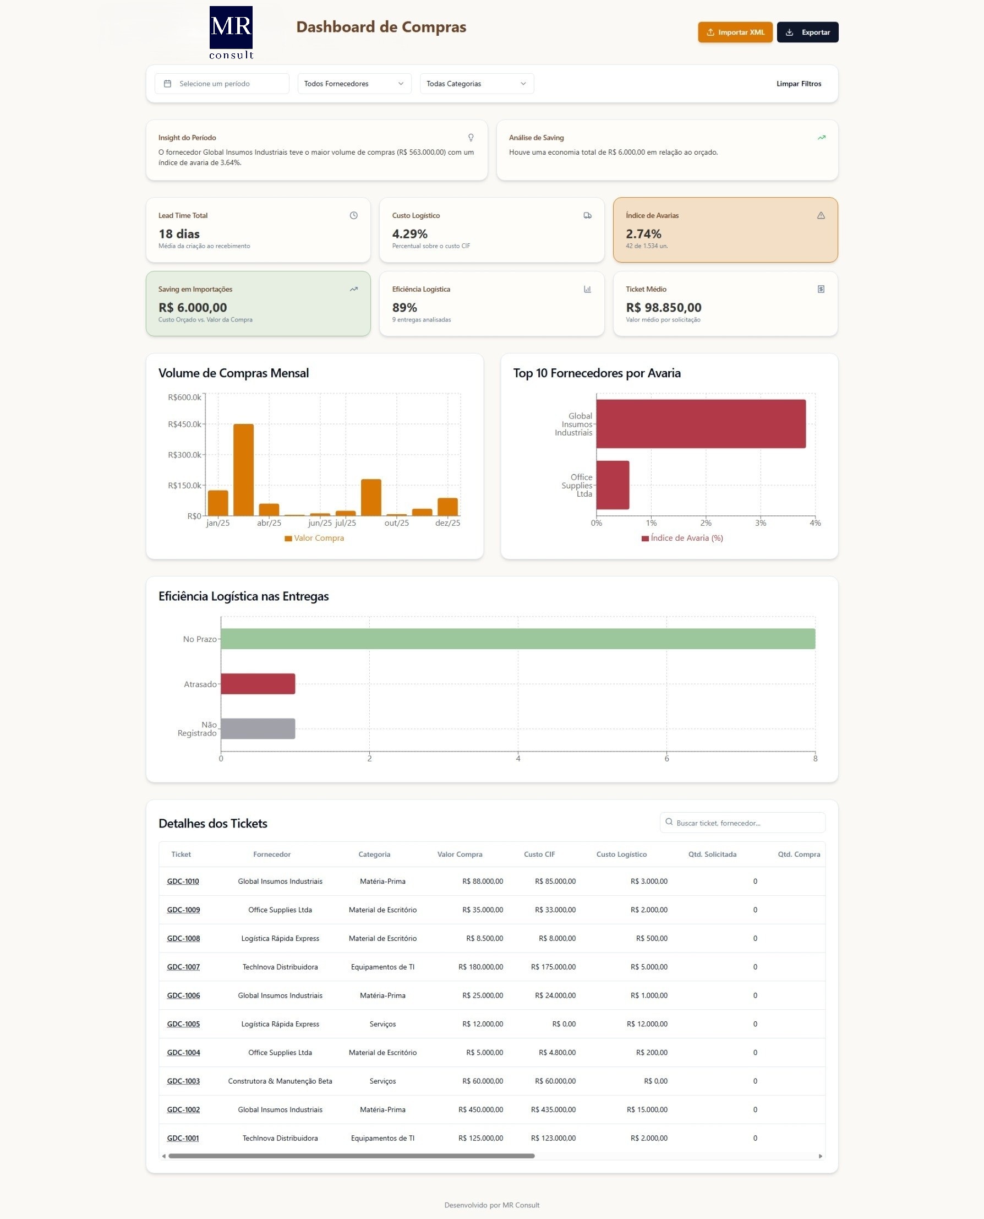
Task: Click the warning triangle on Índice de Avarias card
Action: (820, 215)
